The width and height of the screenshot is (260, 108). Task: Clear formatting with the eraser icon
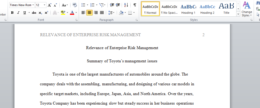pyautogui.click(x=75, y=5)
